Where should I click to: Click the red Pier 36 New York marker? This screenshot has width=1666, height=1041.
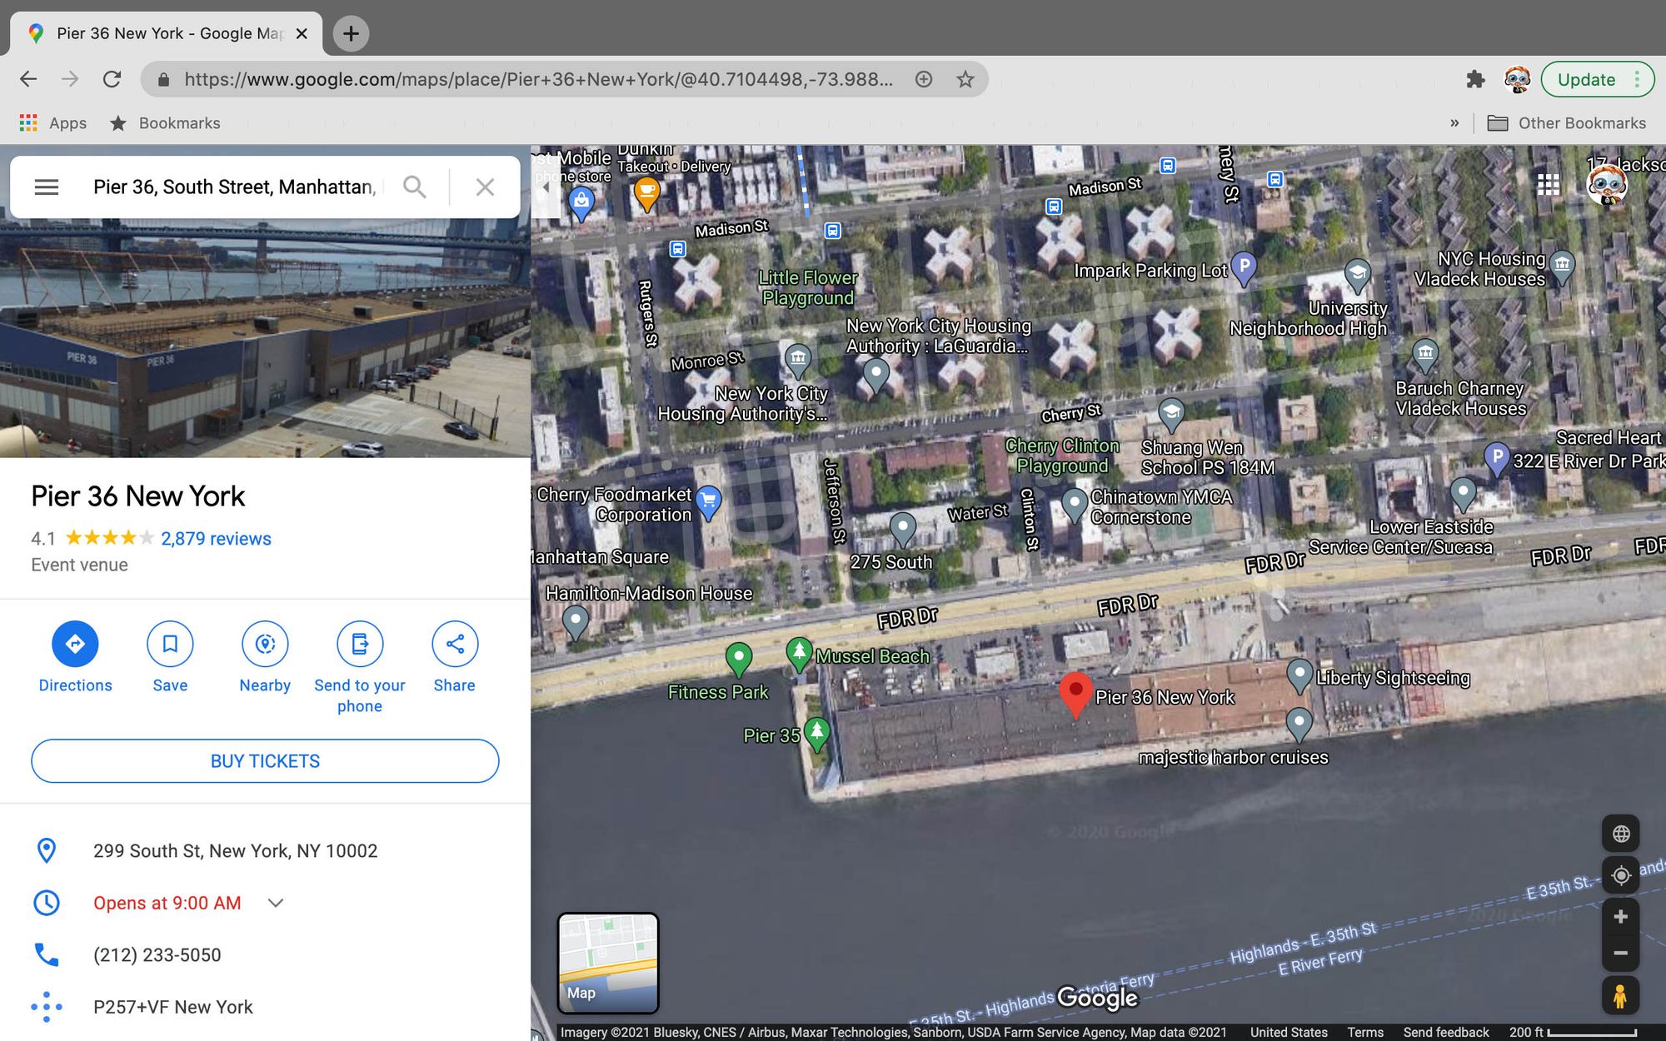tap(1075, 695)
